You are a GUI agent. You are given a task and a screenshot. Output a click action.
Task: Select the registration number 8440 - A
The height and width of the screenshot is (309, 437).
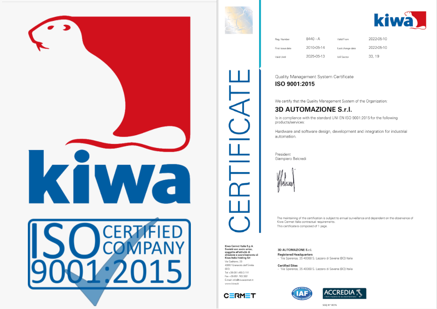(x=313, y=39)
